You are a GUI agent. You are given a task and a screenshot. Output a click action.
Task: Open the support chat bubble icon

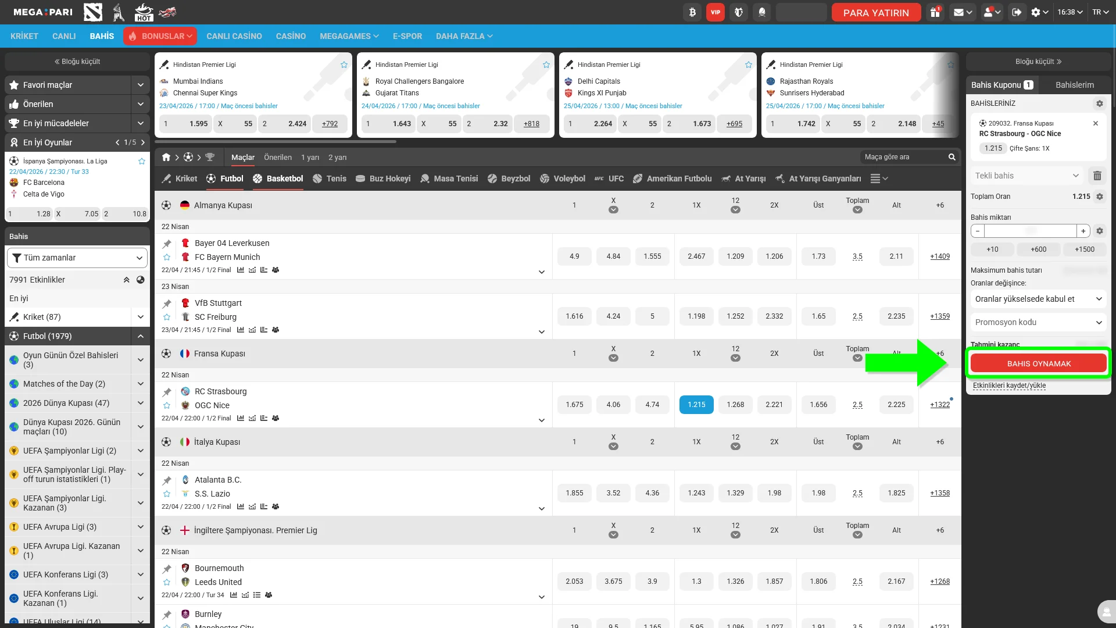point(1106,612)
